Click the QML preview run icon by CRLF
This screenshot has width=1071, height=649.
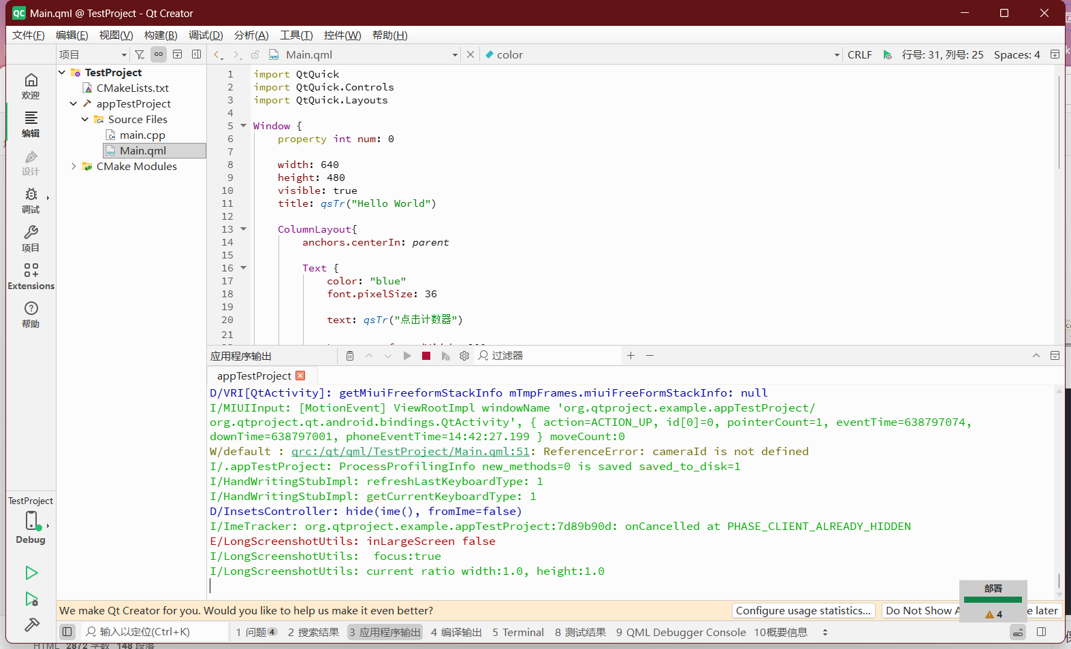point(887,54)
